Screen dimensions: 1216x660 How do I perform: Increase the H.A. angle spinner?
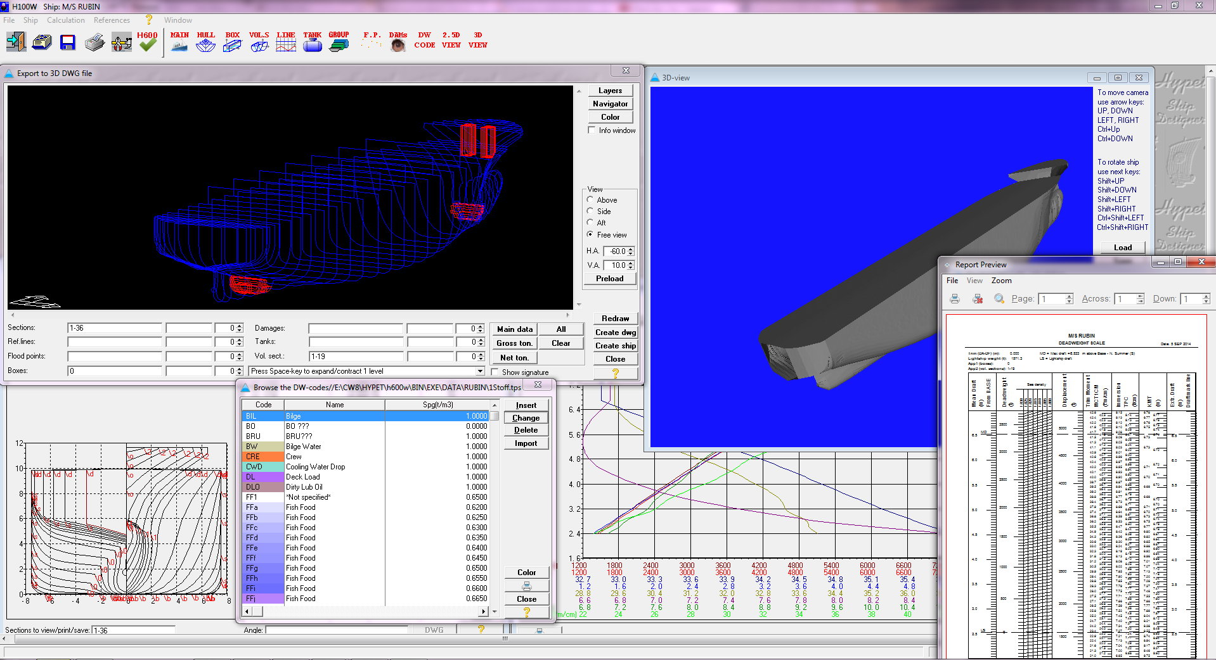click(x=630, y=249)
